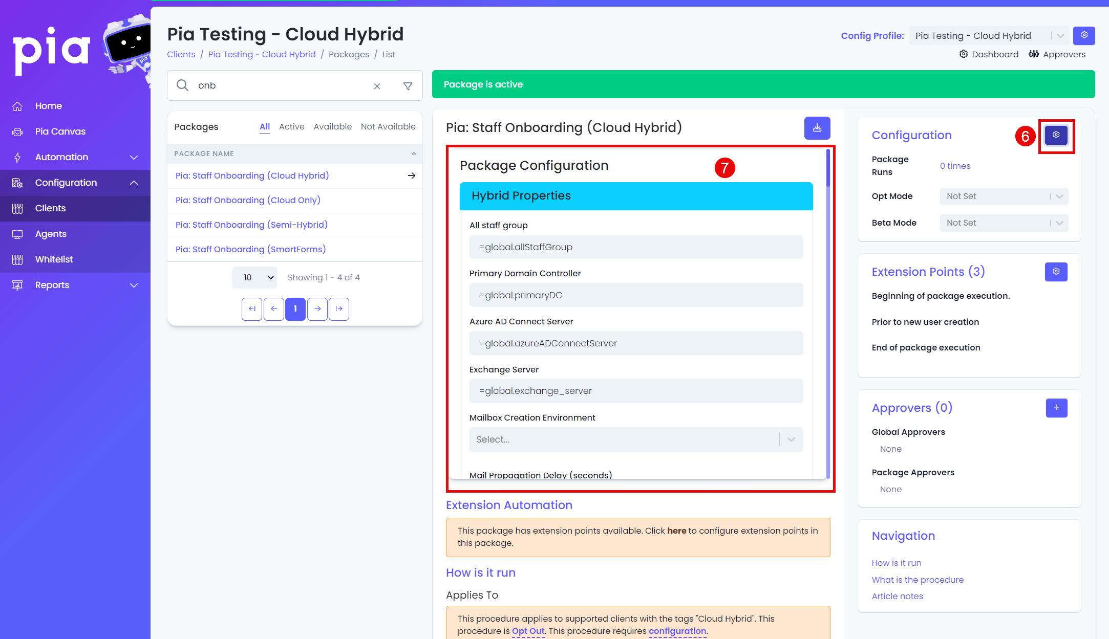Click arrow on Staff Onboarding (Cloud Hybrid) row

pos(412,175)
